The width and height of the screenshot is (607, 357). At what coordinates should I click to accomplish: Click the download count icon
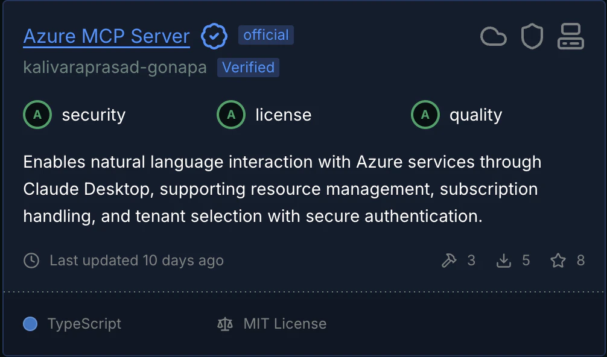[504, 261]
